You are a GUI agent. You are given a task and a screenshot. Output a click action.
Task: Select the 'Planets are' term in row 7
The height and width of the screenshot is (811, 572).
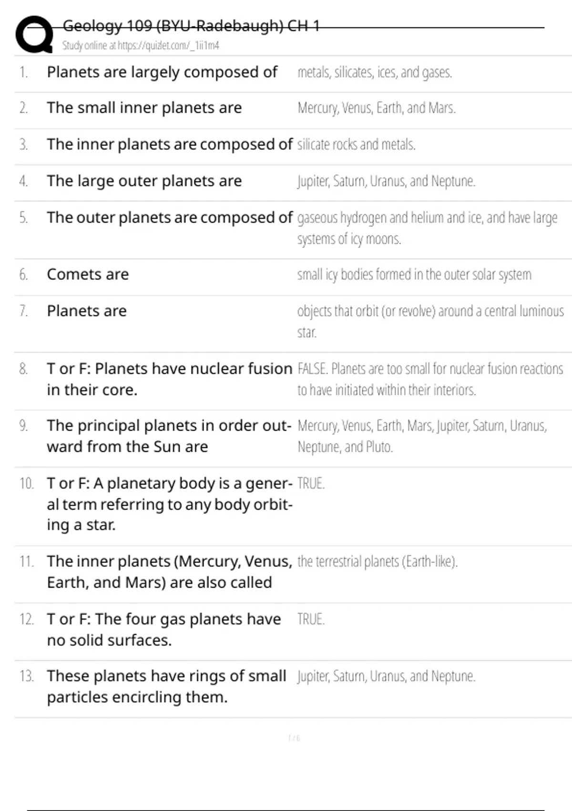pyautogui.click(x=87, y=311)
